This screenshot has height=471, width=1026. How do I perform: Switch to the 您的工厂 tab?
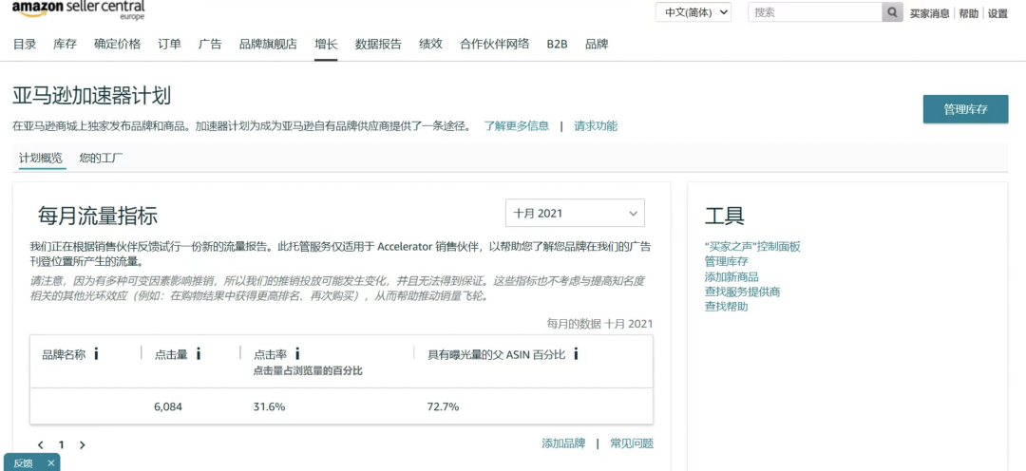pos(102,158)
